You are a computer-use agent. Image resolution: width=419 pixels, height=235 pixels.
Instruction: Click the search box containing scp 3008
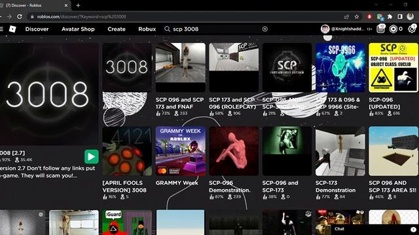click(x=216, y=29)
